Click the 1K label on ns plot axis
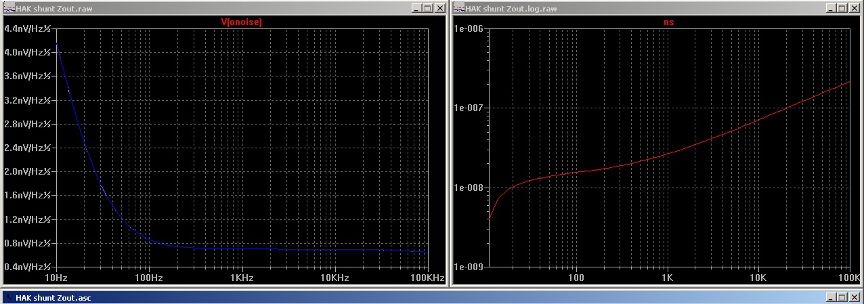 point(667,278)
